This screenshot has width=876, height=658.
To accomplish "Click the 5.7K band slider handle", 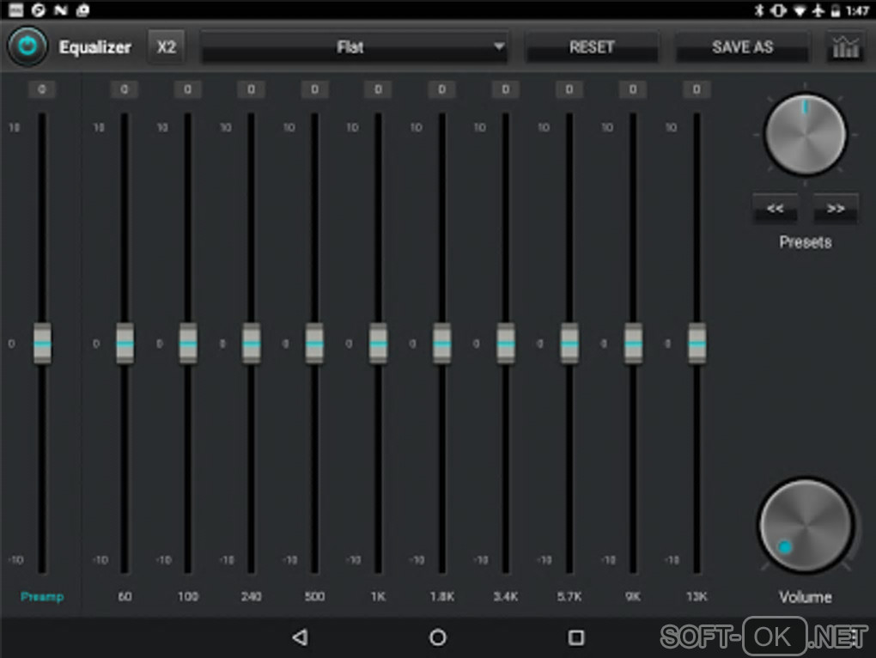I will (x=569, y=344).
